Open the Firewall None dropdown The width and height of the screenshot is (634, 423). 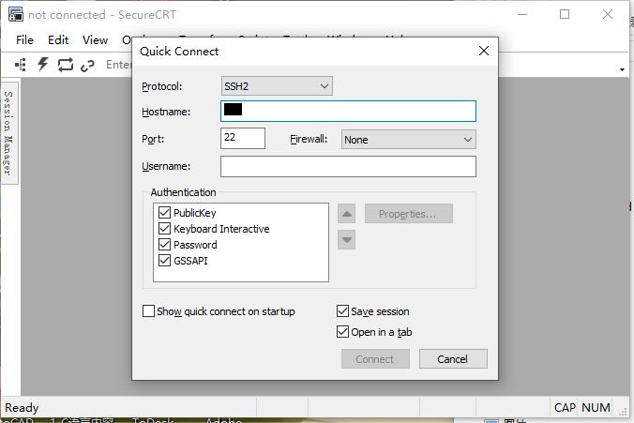408,140
